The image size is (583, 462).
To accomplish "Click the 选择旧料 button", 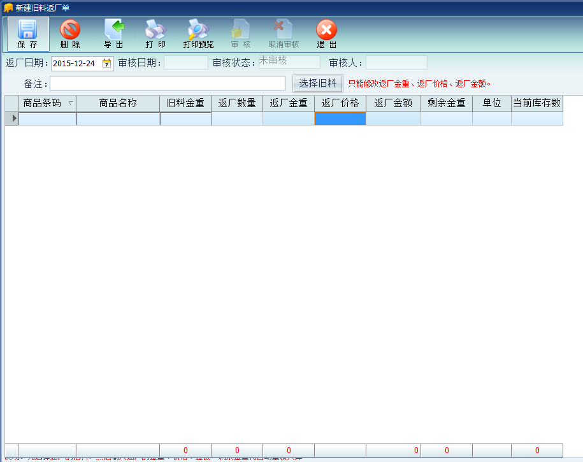I will [318, 83].
